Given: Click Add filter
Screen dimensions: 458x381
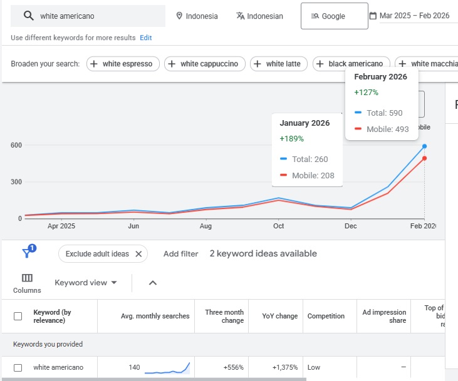Looking at the screenshot, I should pos(180,253).
